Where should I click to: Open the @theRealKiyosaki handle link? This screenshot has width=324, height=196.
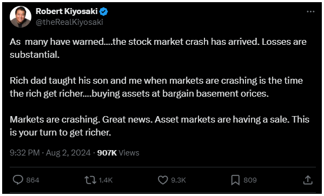click(69, 22)
